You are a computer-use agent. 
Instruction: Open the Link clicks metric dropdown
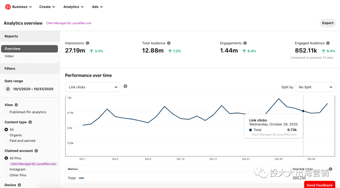pos(93,87)
